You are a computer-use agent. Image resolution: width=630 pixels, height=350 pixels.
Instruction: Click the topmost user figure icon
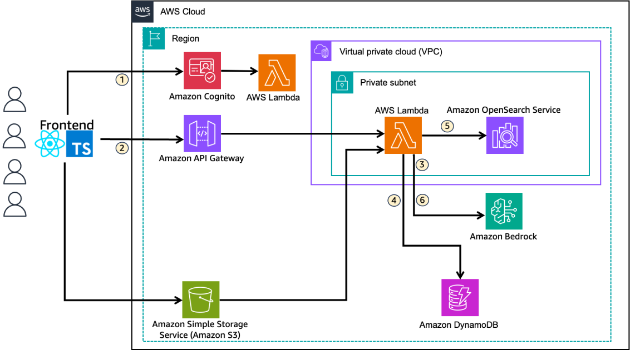point(15,99)
